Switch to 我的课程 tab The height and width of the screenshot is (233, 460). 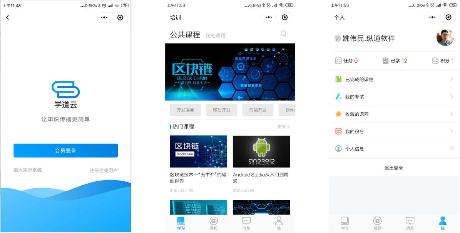tap(215, 35)
